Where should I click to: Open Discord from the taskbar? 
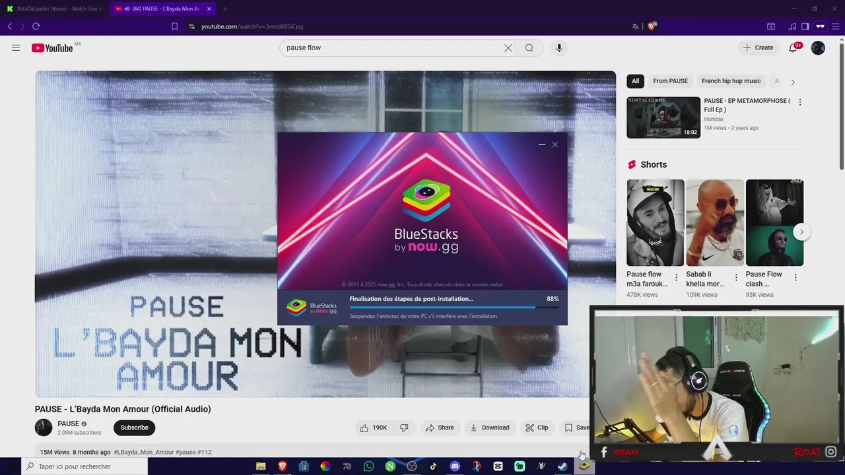(x=455, y=466)
